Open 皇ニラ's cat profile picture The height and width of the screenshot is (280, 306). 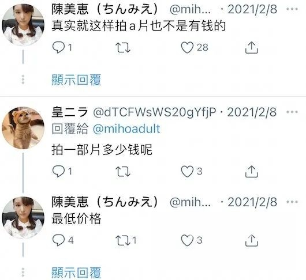[x=23, y=128]
